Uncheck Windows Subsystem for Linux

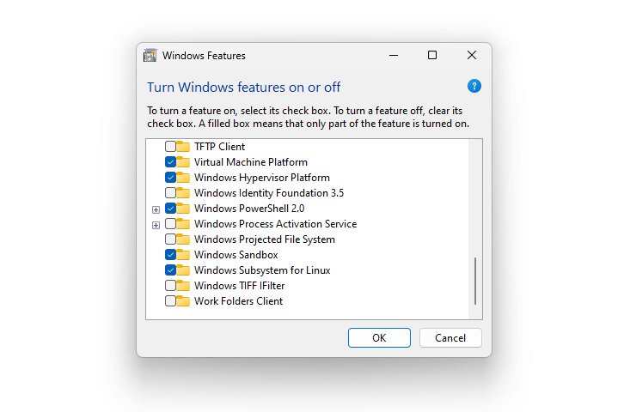(x=170, y=270)
